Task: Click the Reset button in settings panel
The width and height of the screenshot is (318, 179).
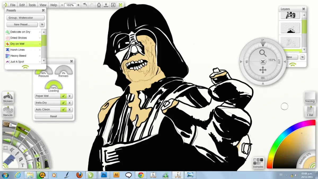Action: point(54,116)
